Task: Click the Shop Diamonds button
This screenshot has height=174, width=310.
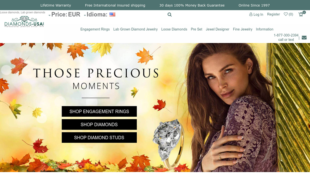Action: click(99, 125)
